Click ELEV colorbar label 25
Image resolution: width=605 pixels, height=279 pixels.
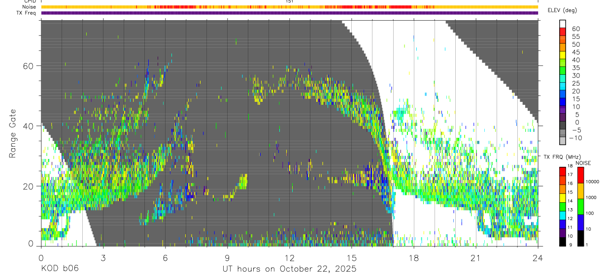pyautogui.click(x=575, y=83)
